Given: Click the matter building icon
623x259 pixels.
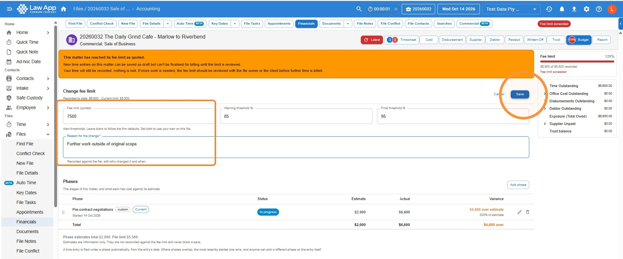Looking at the screenshot, I should 71,40.
